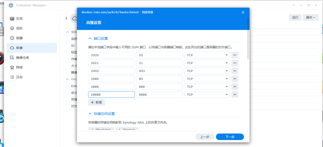The image size is (323, 147).
Task: Click the cloud image icon beside back arrow
Action: pyautogui.click(x=74, y=18)
